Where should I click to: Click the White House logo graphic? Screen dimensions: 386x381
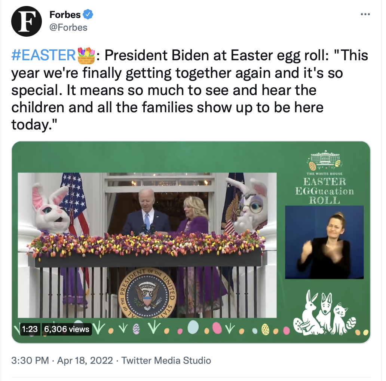pyautogui.click(x=325, y=160)
